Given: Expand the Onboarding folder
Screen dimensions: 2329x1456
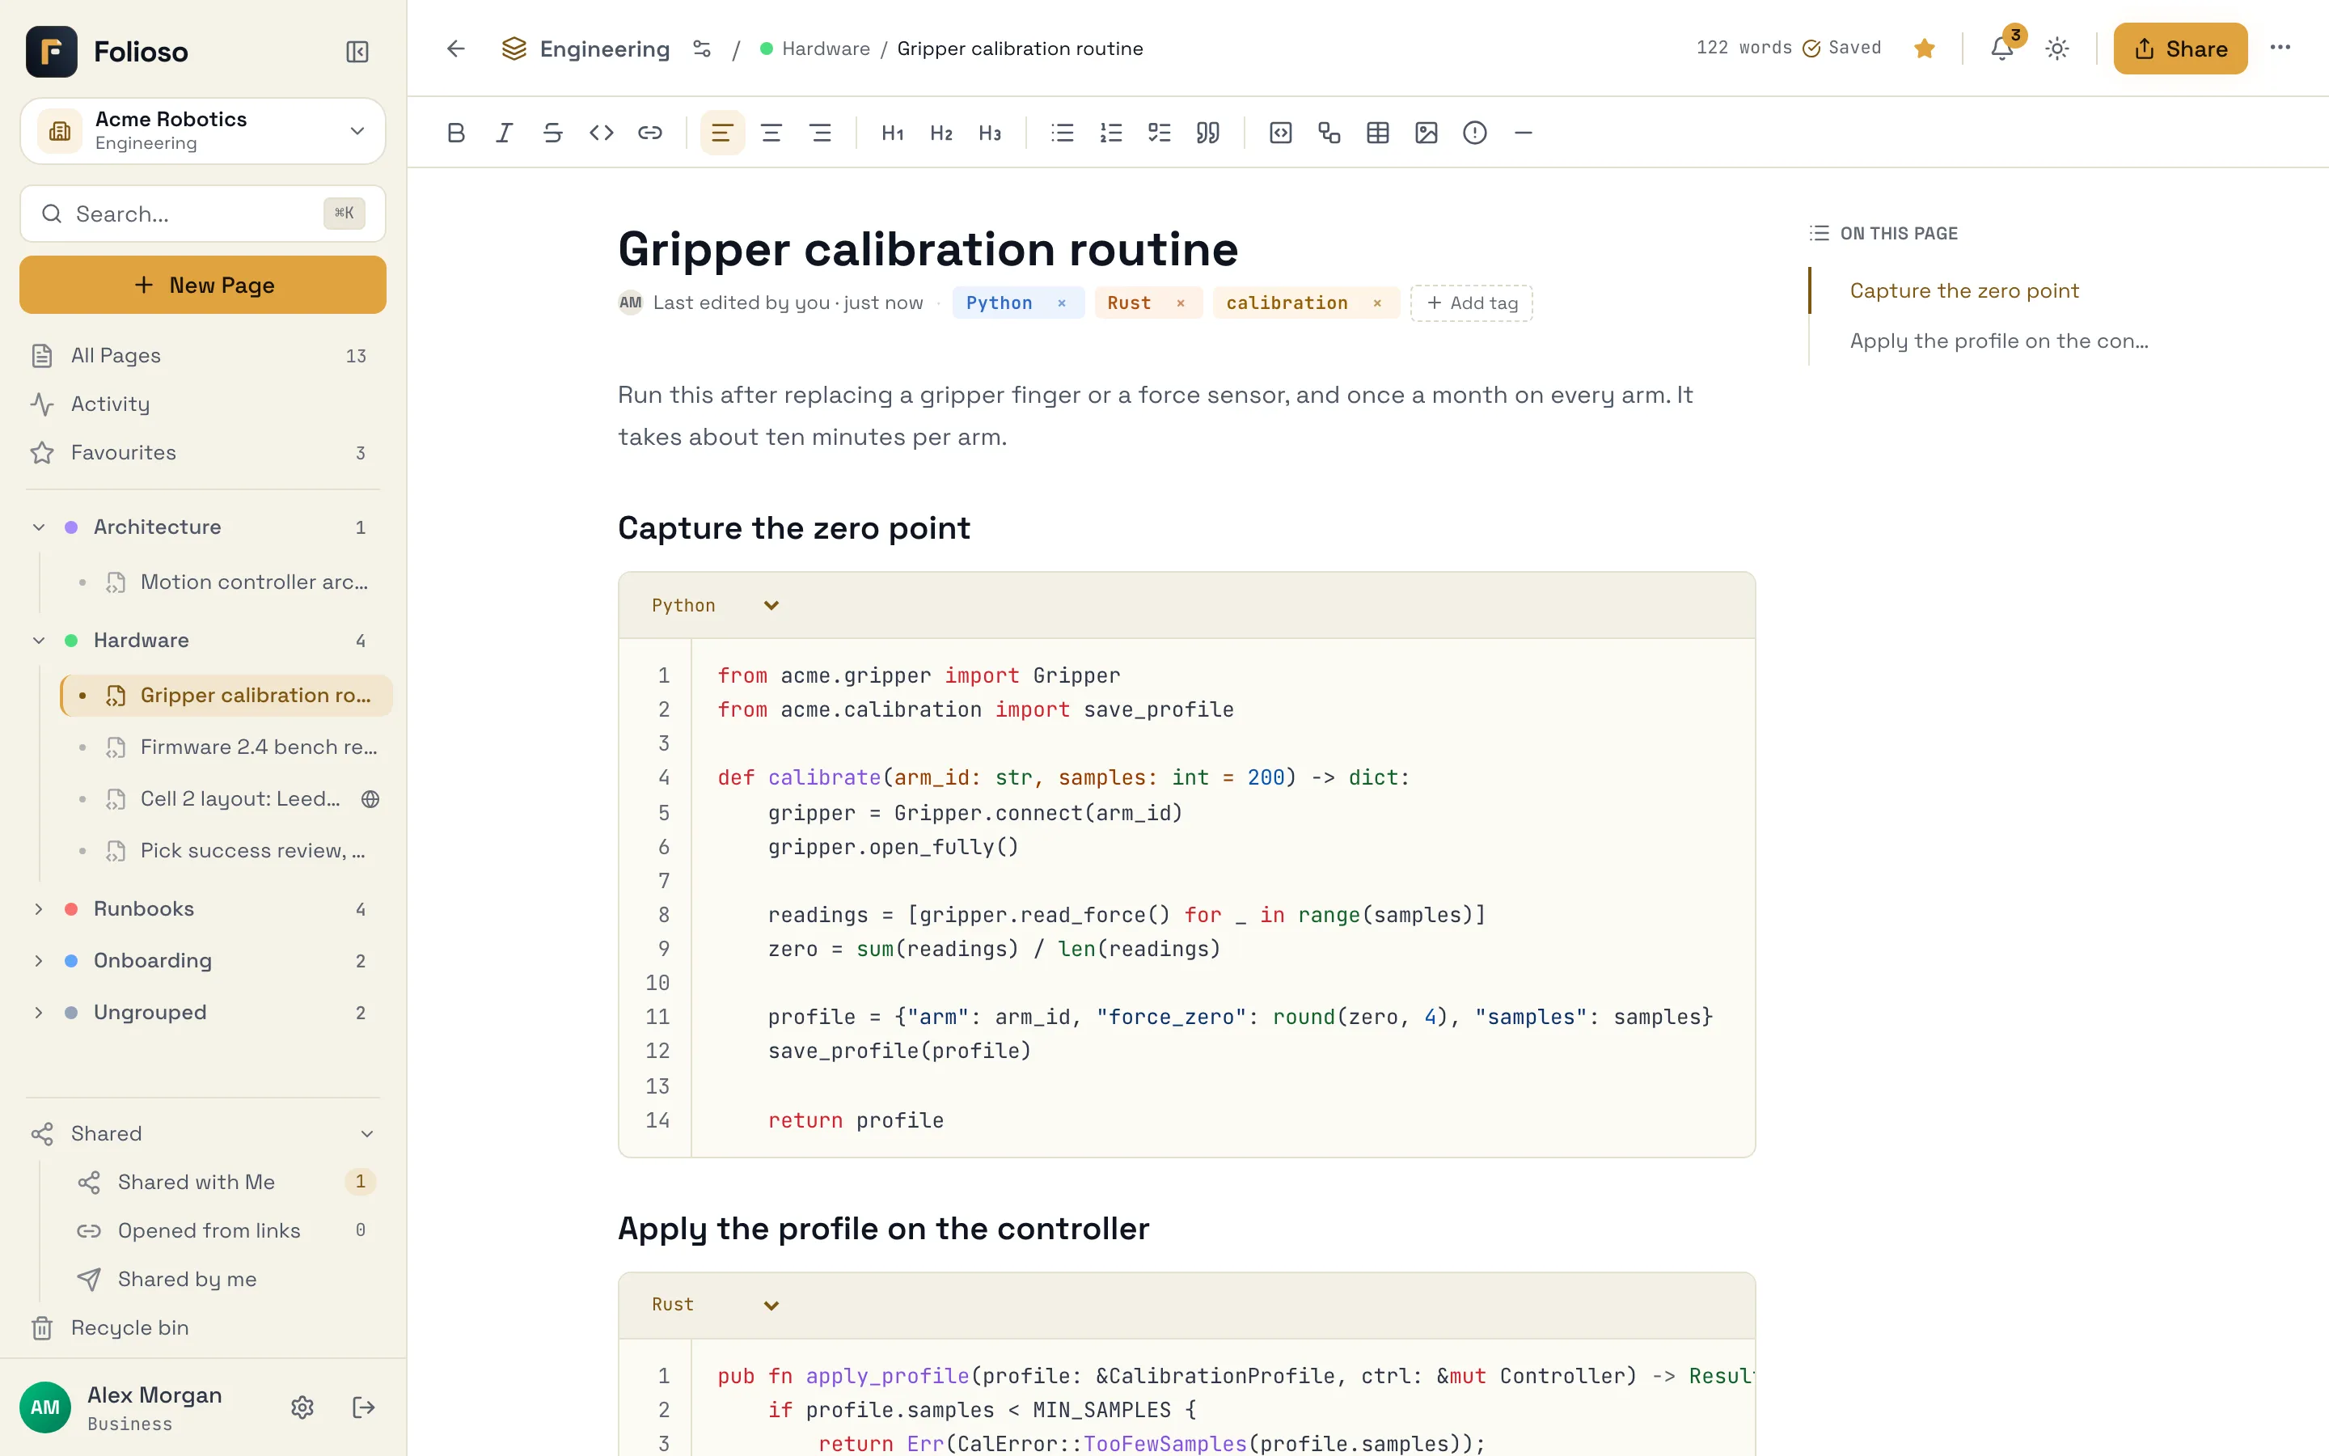Looking at the screenshot, I should pyautogui.click(x=39, y=961).
